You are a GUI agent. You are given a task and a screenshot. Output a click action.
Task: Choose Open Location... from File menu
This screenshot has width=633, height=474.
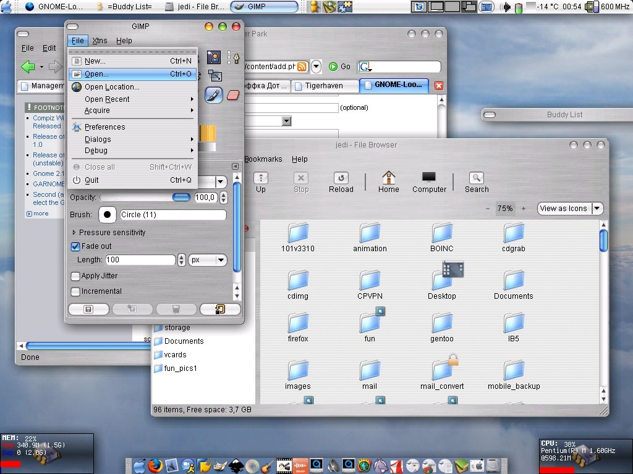pos(132,87)
